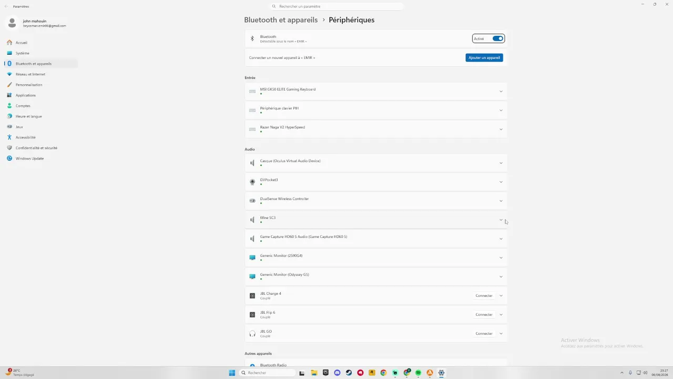Expand the Périphérique clavier PIH chevron

pyautogui.click(x=501, y=111)
